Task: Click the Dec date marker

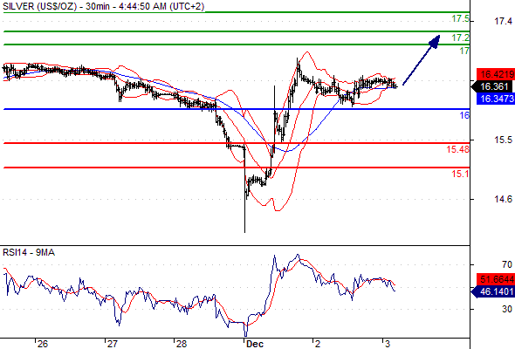Action: coord(255,344)
